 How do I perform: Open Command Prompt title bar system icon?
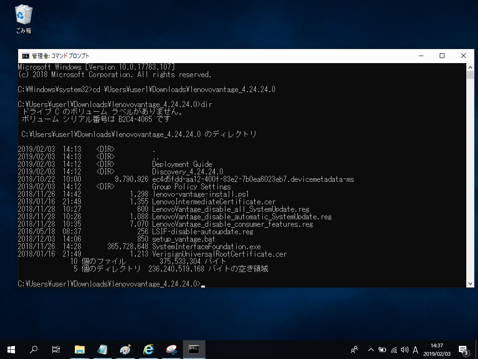(26, 56)
